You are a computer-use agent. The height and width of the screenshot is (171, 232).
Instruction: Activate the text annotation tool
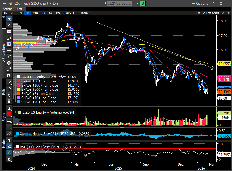tap(9, 44)
